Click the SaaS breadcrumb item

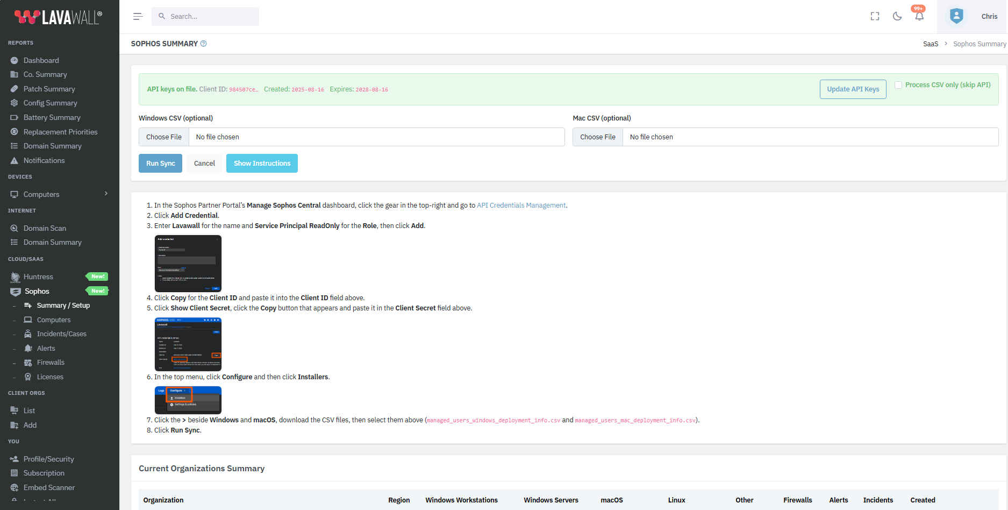pos(930,44)
